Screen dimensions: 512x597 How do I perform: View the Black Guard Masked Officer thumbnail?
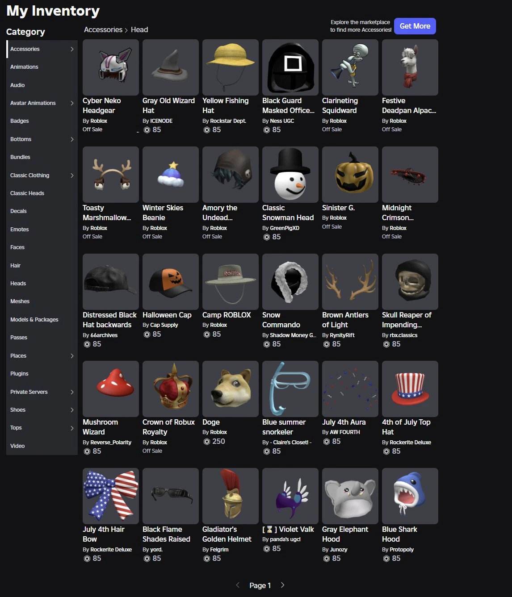point(290,67)
